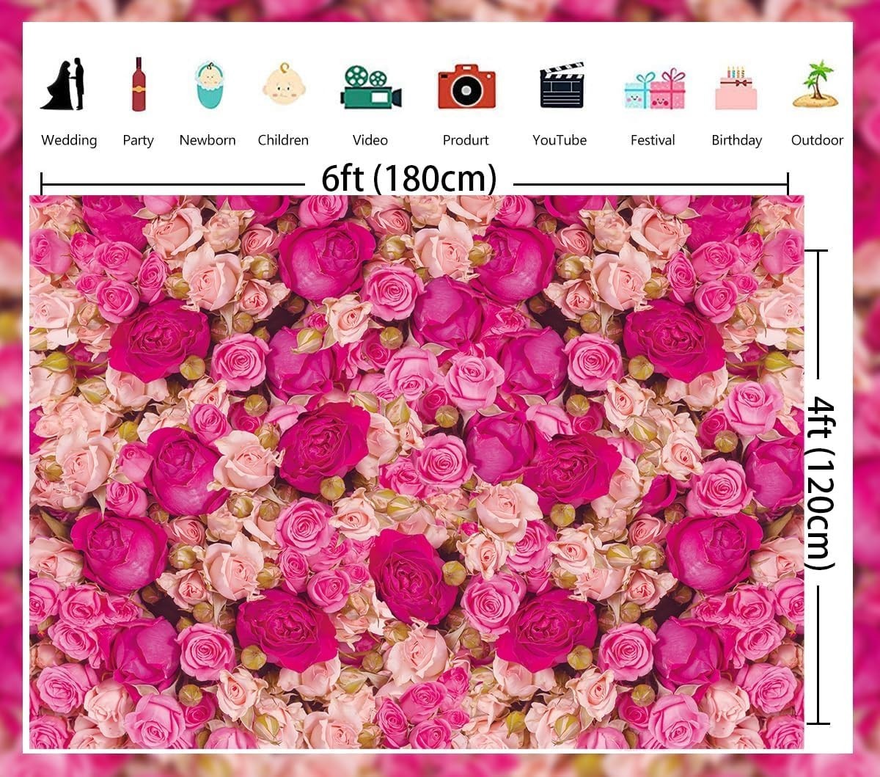Select the red wine bottle Party icon
This screenshot has width=880, height=777.
tap(139, 84)
